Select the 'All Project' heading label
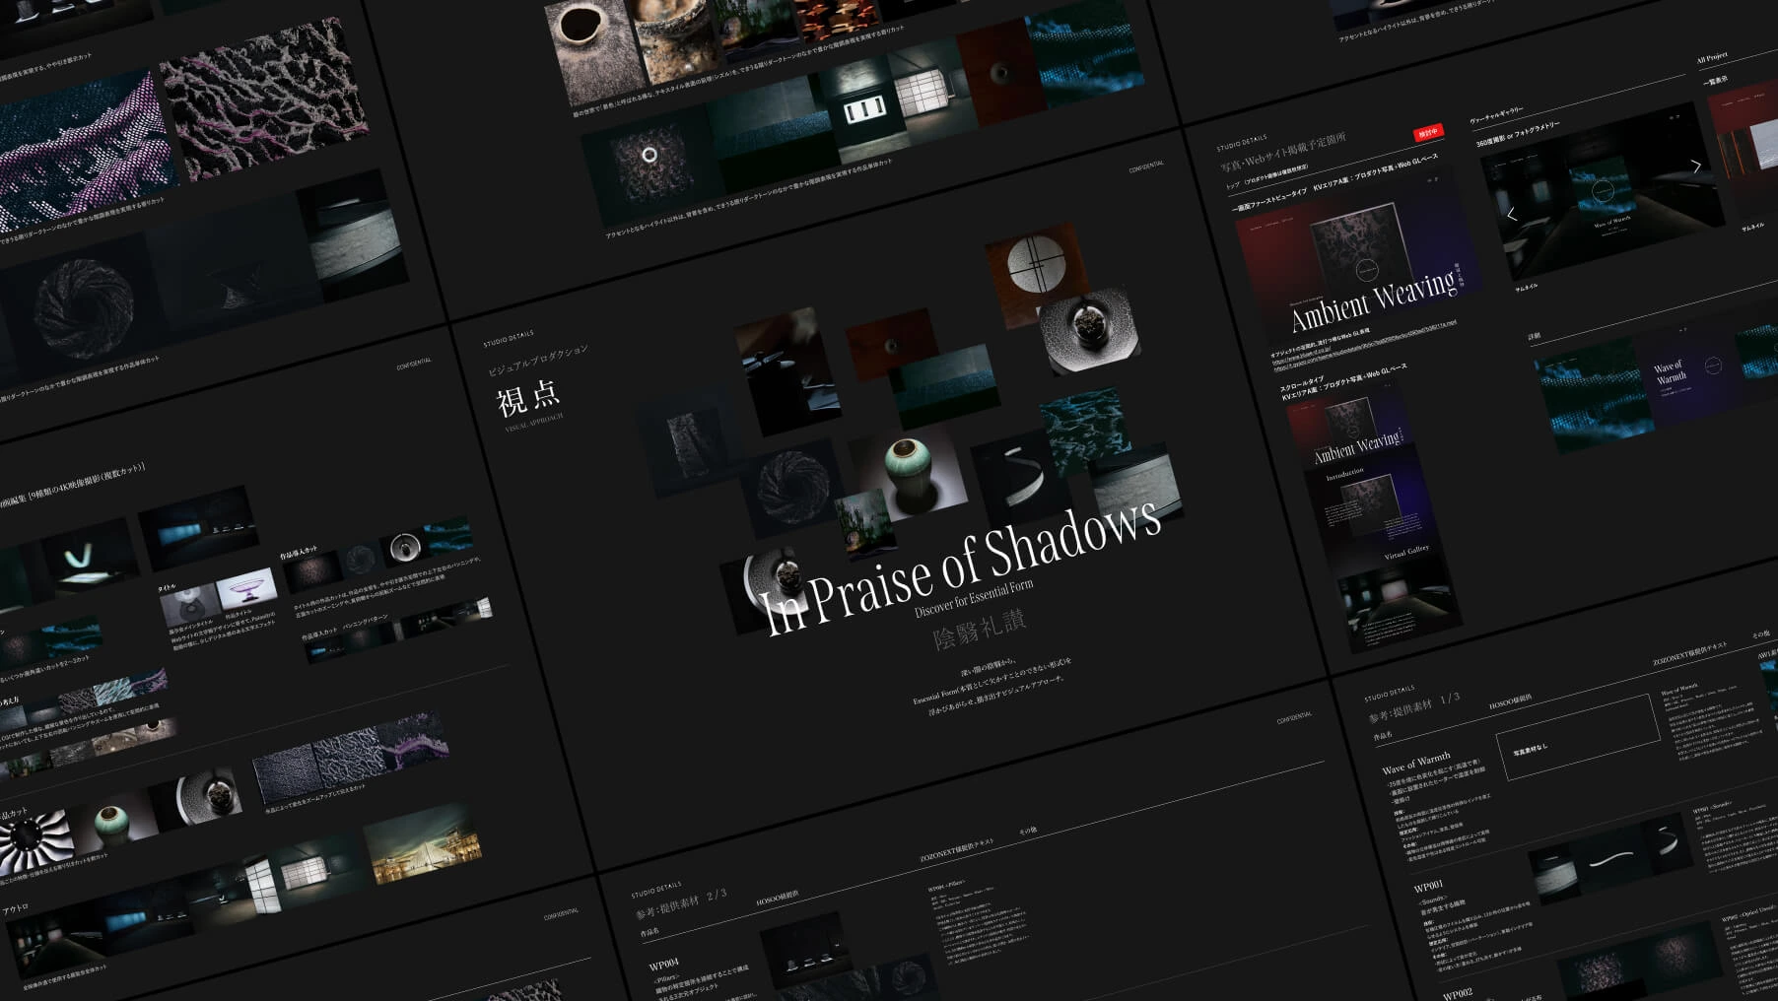This screenshot has width=1778, height=1001. (1712, 57)
